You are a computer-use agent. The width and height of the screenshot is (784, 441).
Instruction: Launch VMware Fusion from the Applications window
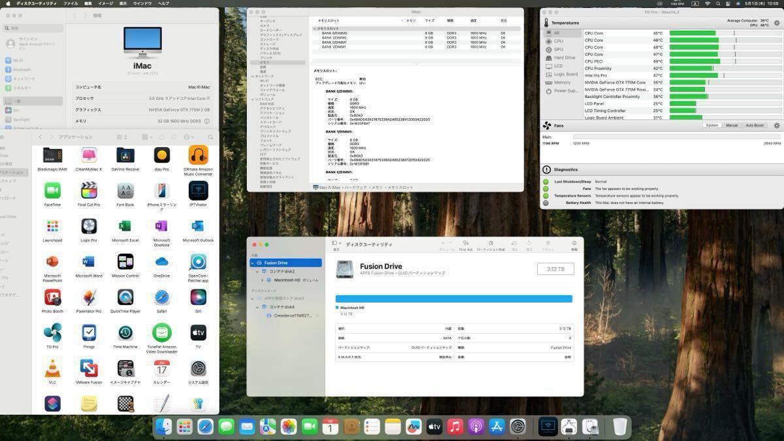pos(89,368)
